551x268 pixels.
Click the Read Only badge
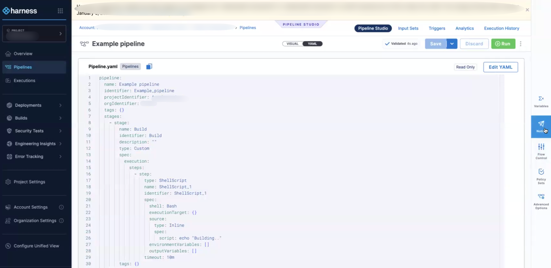click(x=465, y=67)
